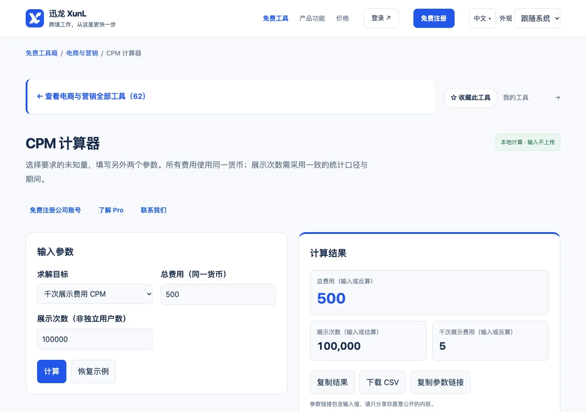Open the 价格 nav item
The height and width of the screenshot is (412, 586).
(x=342, y=18)
